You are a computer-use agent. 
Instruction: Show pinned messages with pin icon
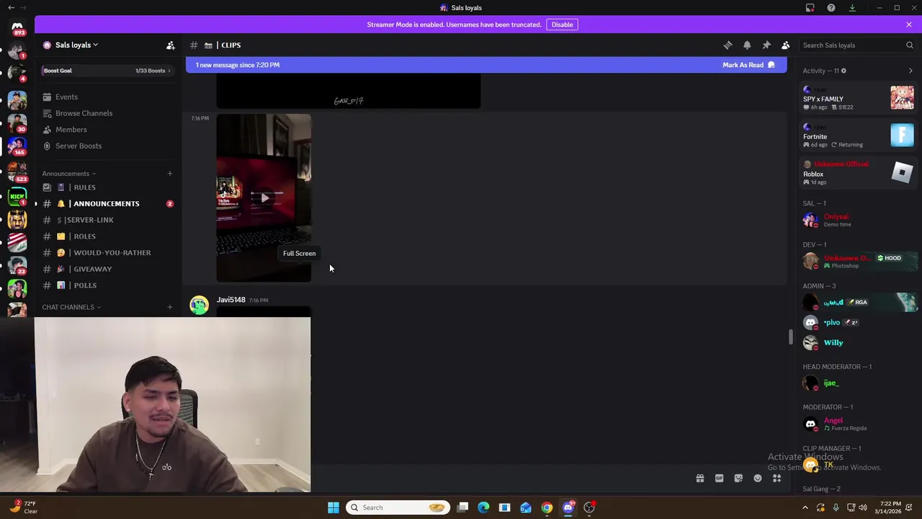click(x=766, y=45)
